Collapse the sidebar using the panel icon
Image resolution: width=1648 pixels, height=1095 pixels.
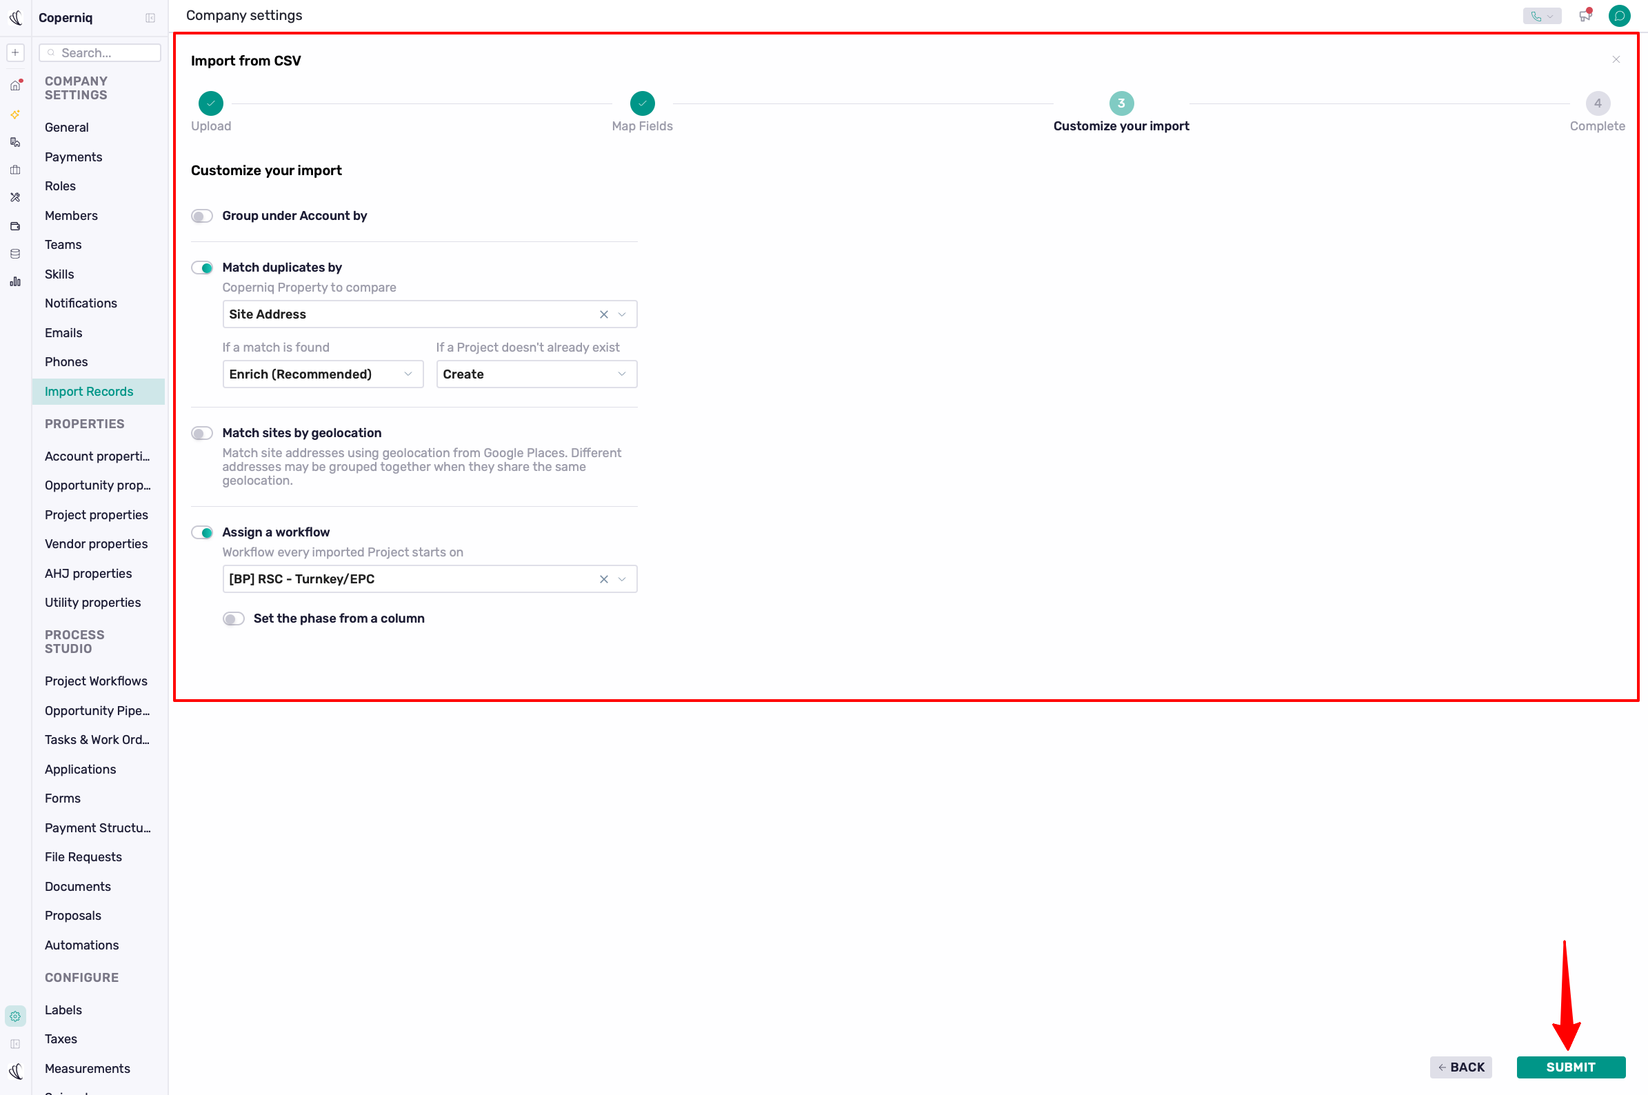(150, 18)
